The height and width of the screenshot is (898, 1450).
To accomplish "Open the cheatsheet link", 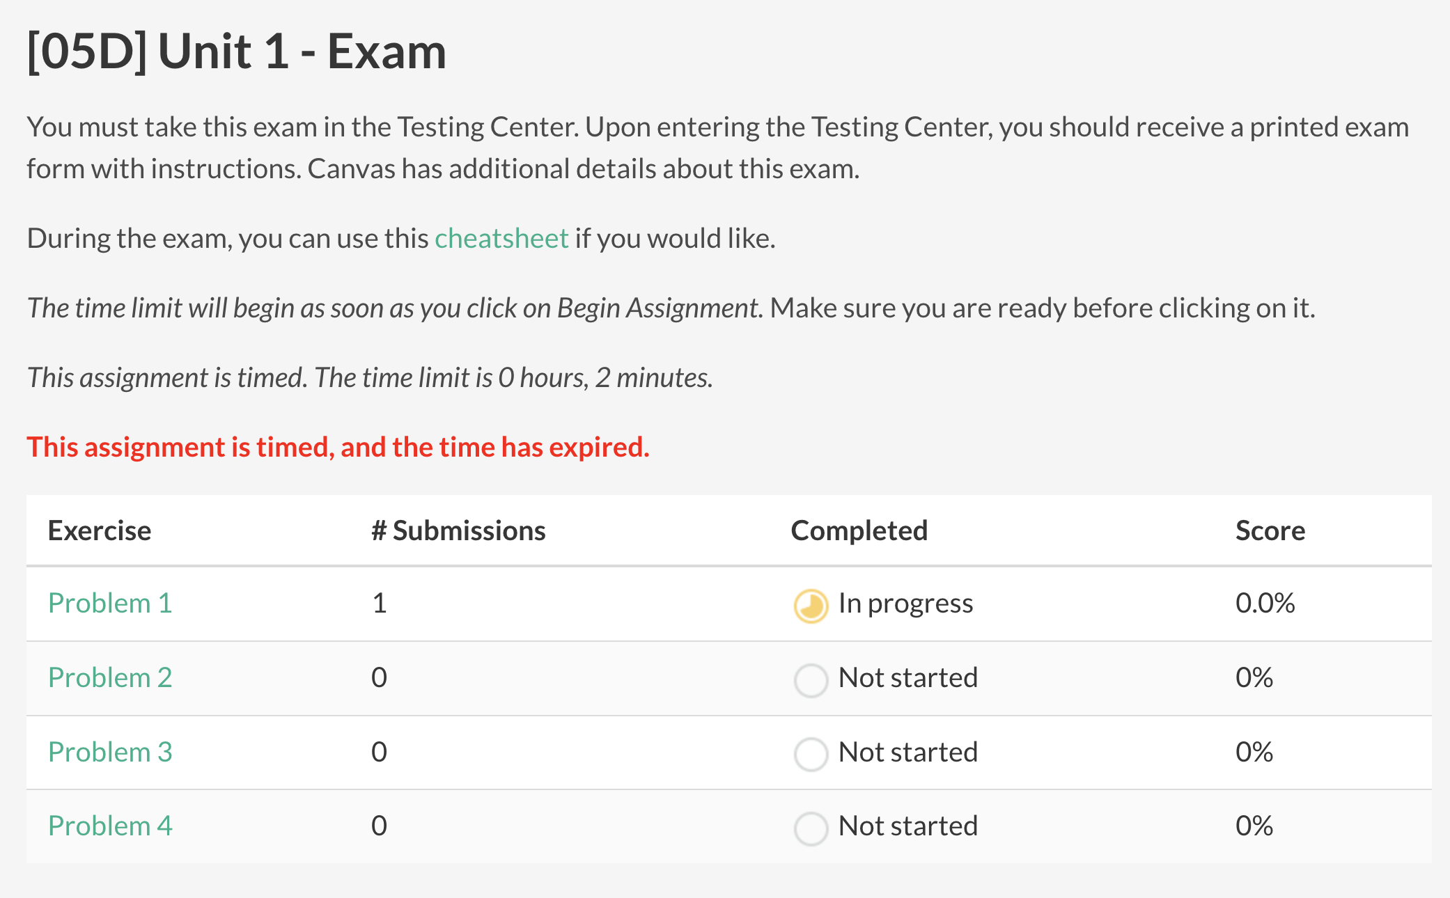I will [501, 238].
